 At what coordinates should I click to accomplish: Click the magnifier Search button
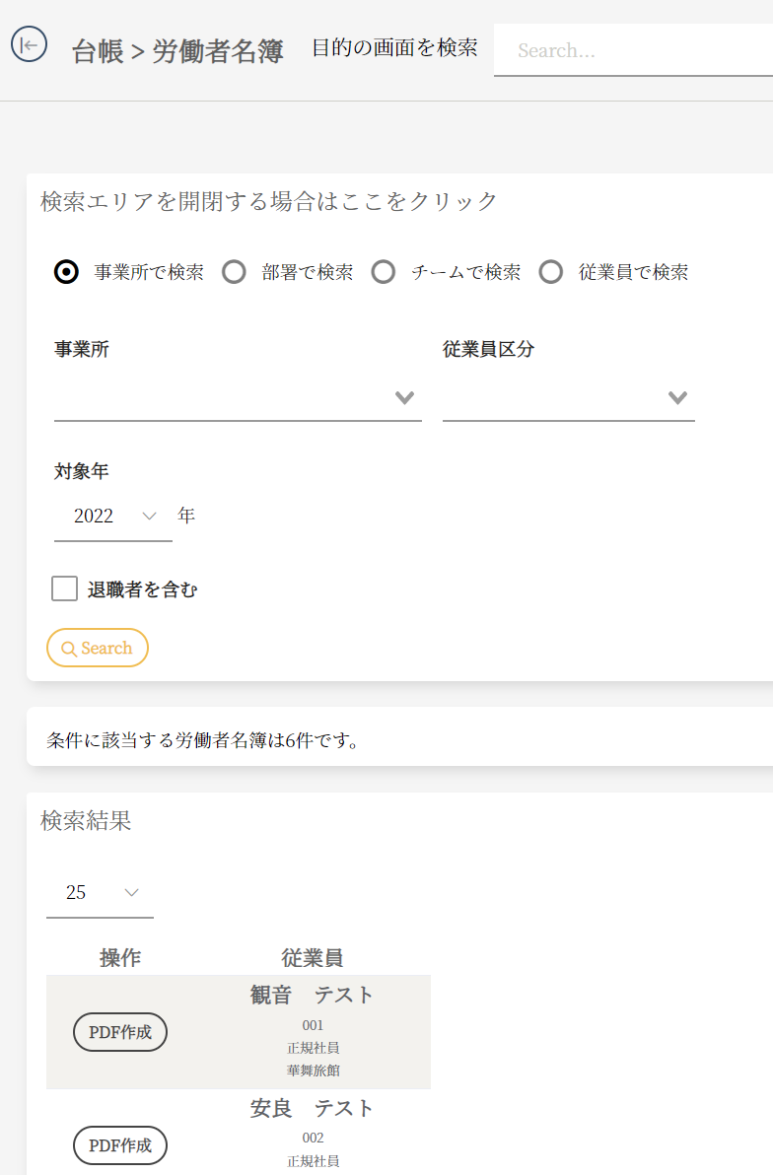[98, 648]
